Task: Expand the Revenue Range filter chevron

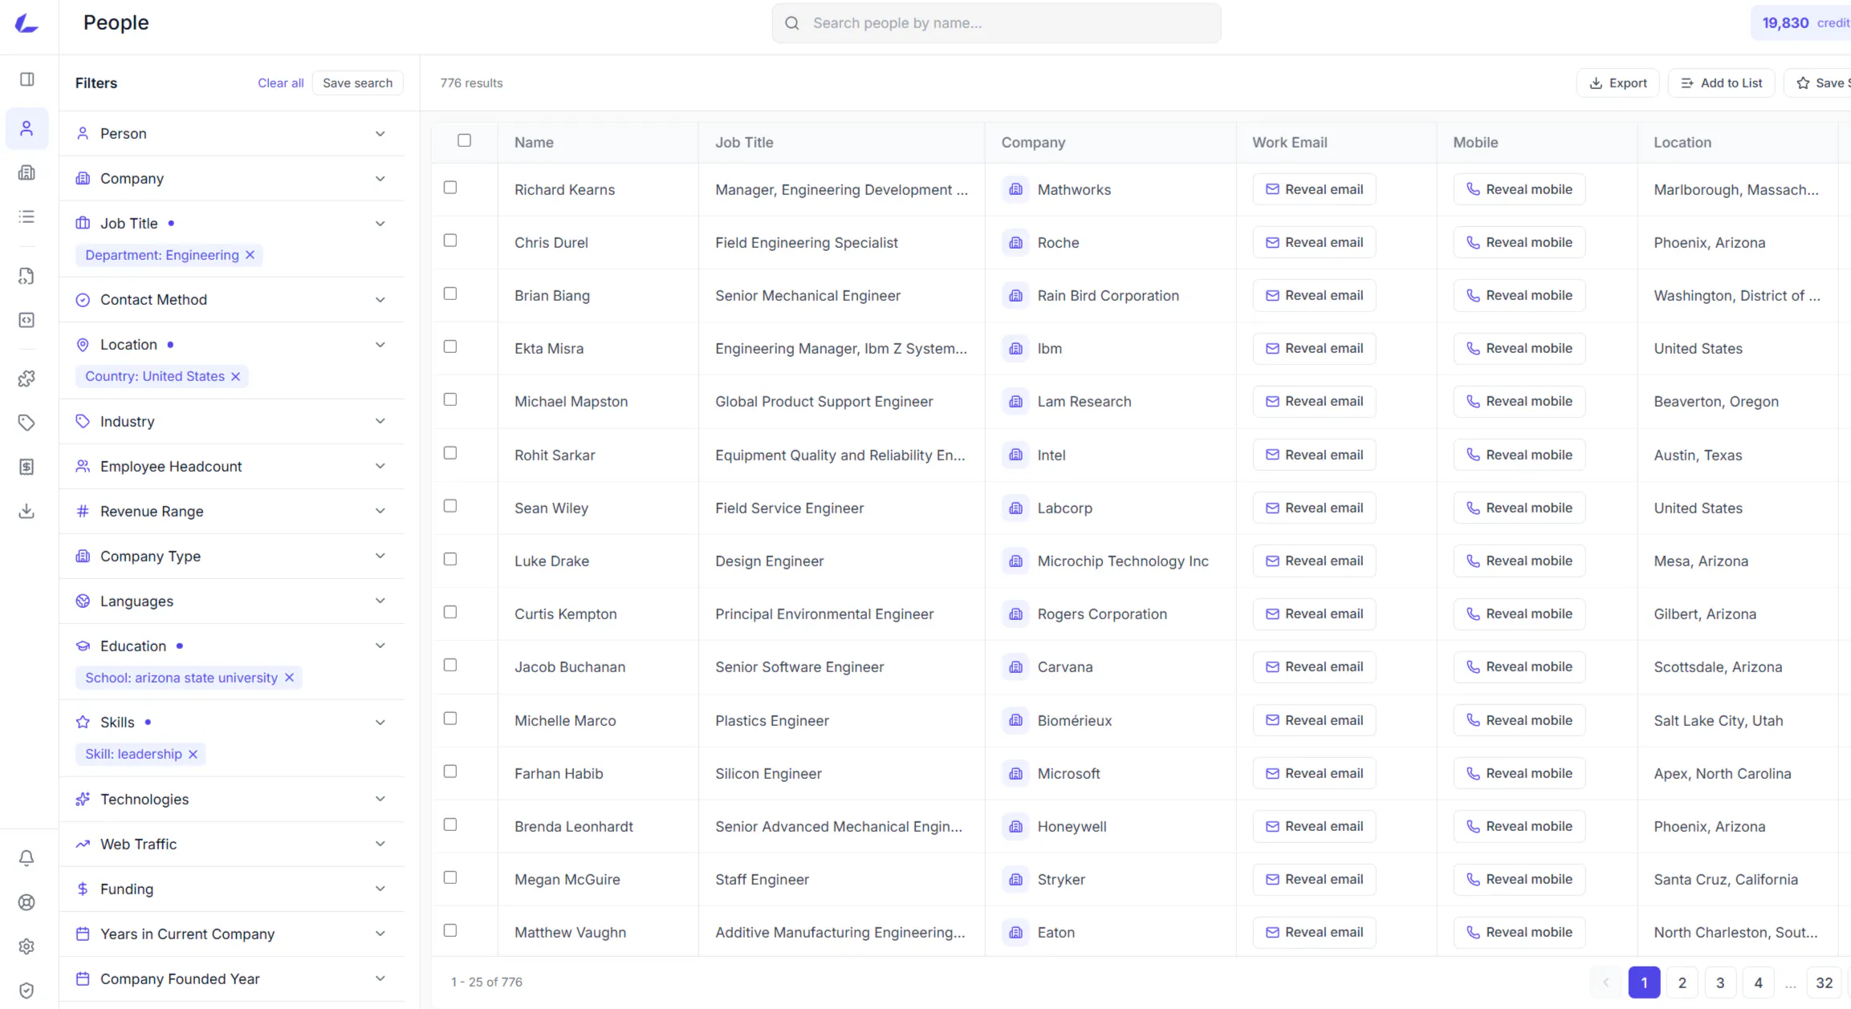Action: click(380, 511)
